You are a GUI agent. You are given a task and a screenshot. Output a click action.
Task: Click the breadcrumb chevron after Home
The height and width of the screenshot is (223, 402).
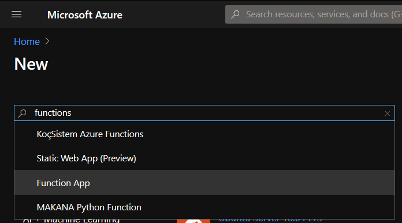pyautogui.click(x=47, y=41)
